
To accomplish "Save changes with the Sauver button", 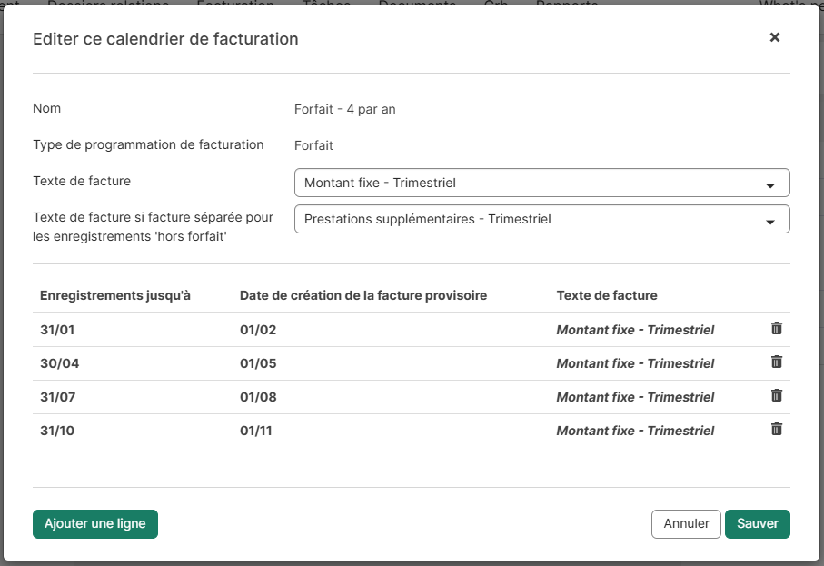I will click(x=757, y=524).
